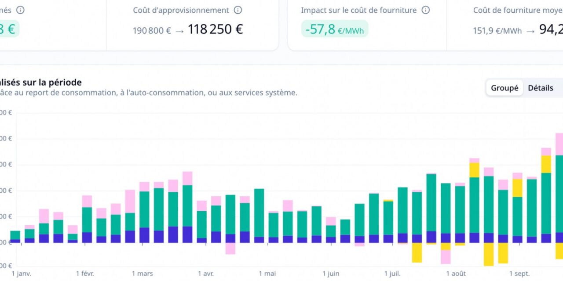Open info icon next to Coût d'approvisionnement

click(x=238, y=10)
